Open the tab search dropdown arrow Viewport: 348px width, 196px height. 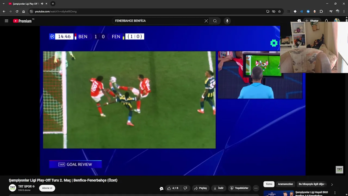pos(4,4)
